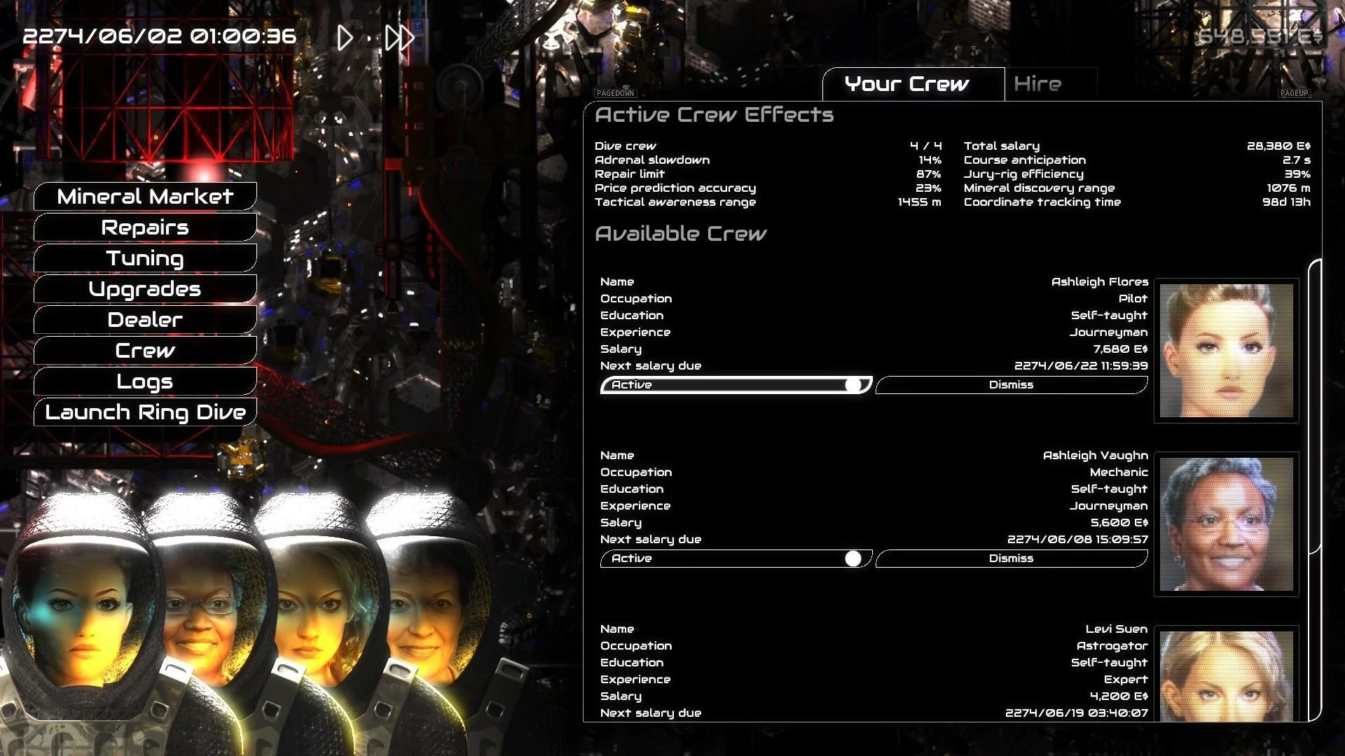Click the 'Total salary' value 28,380 E$
This screenshot has height=756, width=1345.
(1278, 146)
